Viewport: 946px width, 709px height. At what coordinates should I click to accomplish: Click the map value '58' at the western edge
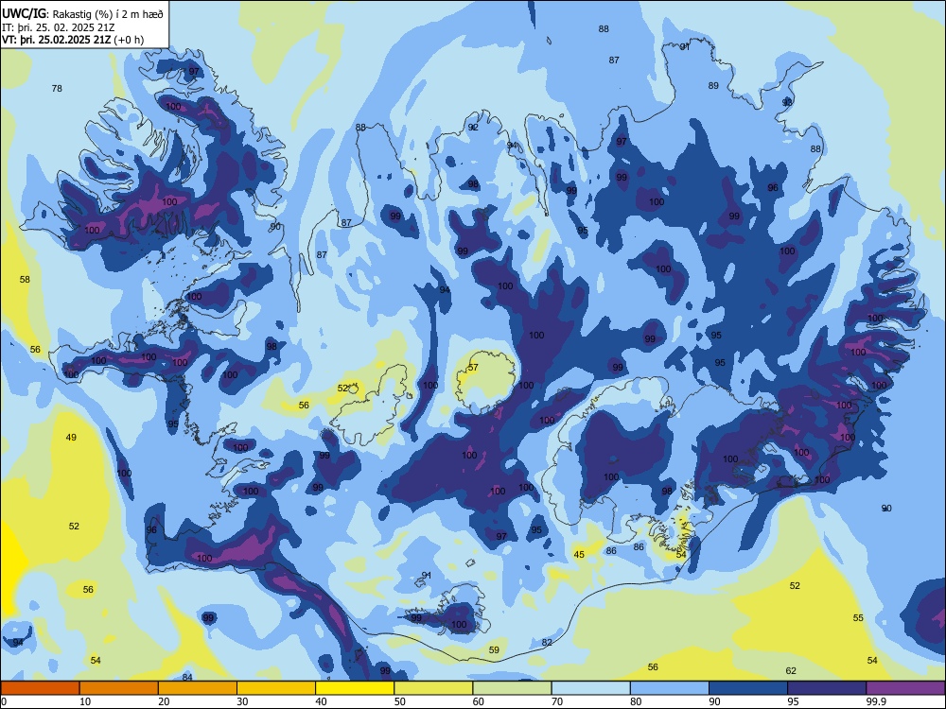point(25,279)
